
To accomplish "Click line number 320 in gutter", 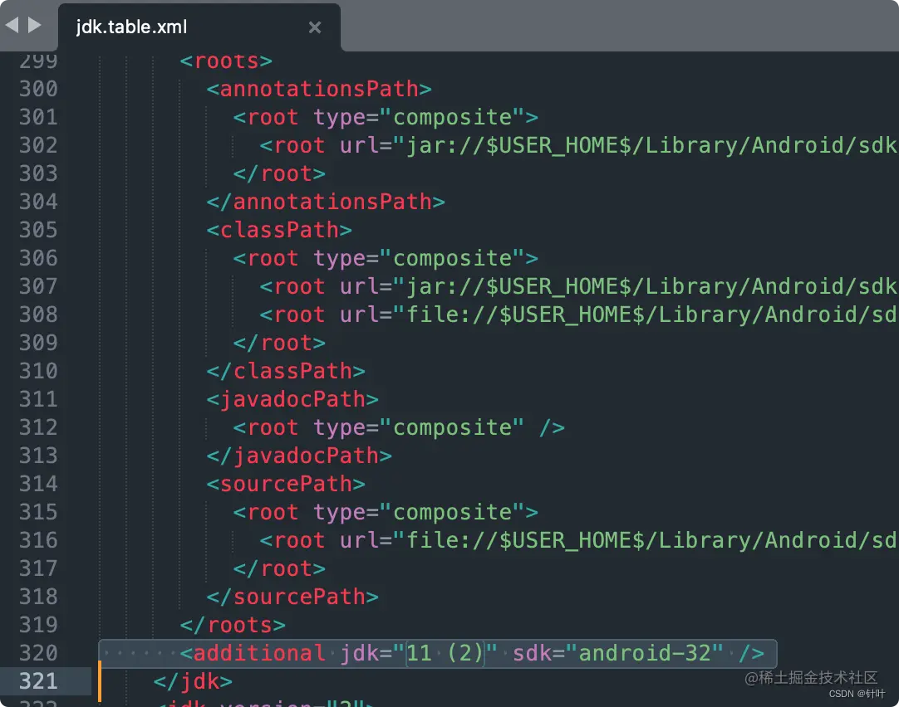I will (38, 653).
